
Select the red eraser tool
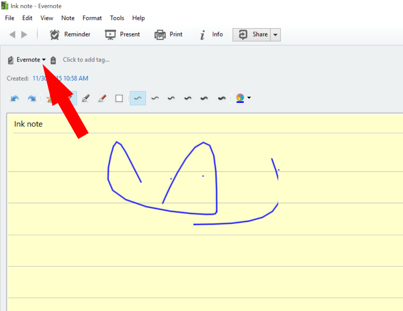[102, 98]
